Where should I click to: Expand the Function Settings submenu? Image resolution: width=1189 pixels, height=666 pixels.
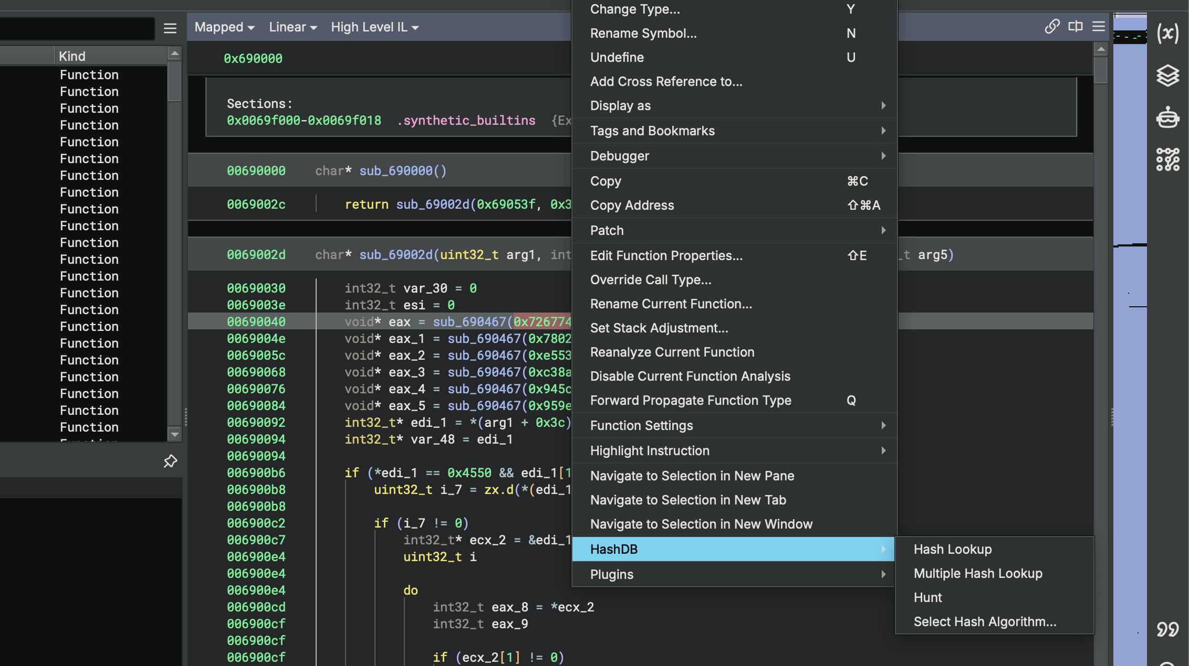pyautogui.click(x=734, y=425)
